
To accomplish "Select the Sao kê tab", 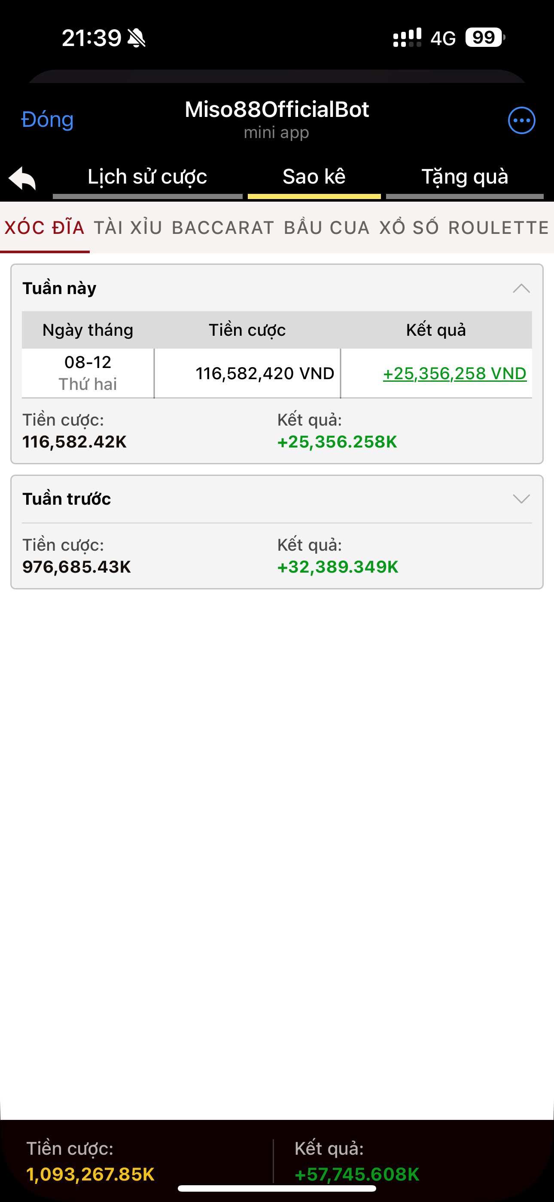I will 314,177.
